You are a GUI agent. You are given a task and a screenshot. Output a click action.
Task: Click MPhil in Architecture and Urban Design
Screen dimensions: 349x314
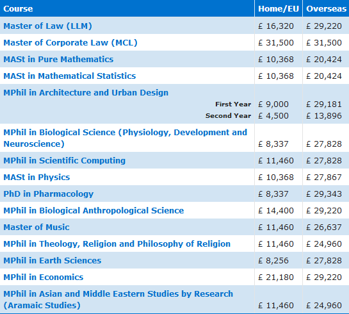point(86,93)
